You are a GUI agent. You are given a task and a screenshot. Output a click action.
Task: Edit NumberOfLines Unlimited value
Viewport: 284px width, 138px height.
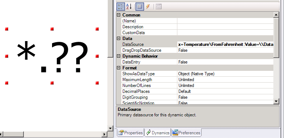point(225,86)
